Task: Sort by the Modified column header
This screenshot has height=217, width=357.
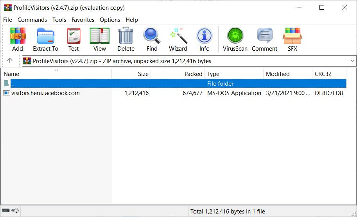Action: [x=288, y=74]
